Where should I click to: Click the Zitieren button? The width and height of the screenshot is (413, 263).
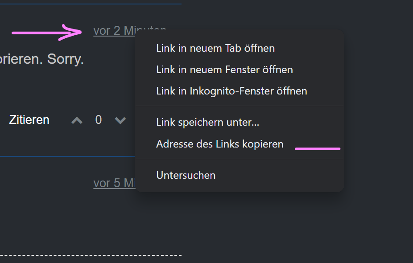[29, 120]
